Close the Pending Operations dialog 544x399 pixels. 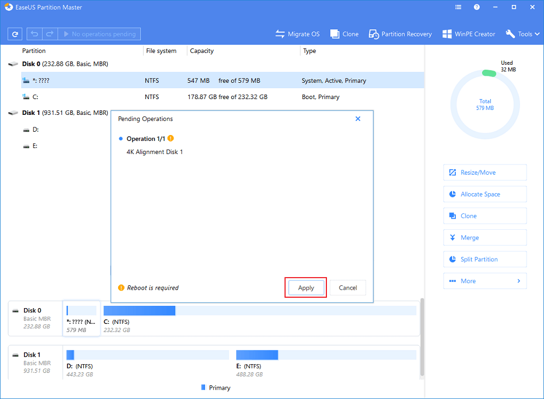pos(358,119)
